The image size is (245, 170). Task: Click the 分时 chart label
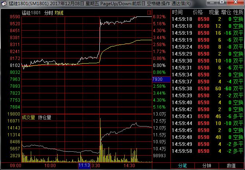(48, 12)
